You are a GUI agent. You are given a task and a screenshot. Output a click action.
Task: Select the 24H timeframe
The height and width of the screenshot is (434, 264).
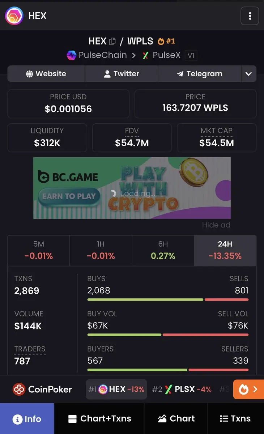(225, 251)
